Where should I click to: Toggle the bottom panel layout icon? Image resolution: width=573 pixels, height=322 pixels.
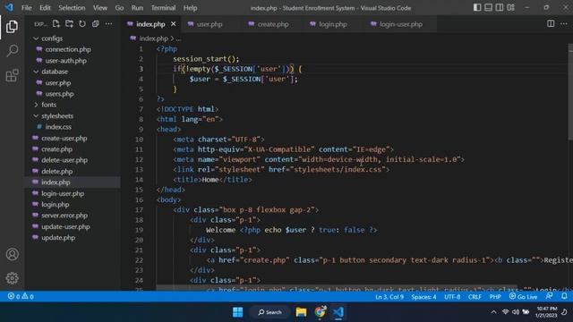[488, 8]
